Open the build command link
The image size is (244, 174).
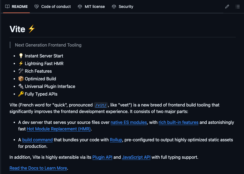point(37,140)
